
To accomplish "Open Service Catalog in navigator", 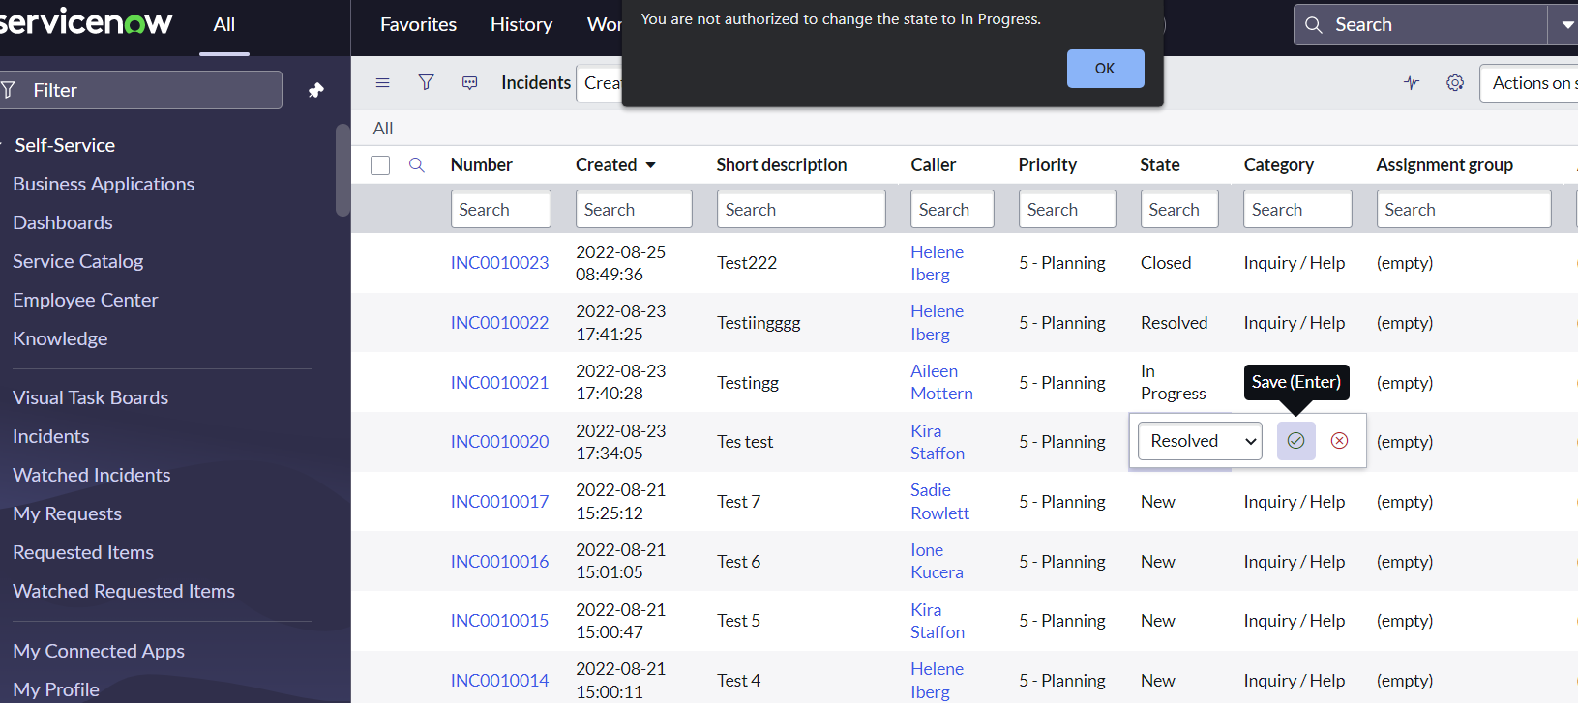I will coord(77,261).
